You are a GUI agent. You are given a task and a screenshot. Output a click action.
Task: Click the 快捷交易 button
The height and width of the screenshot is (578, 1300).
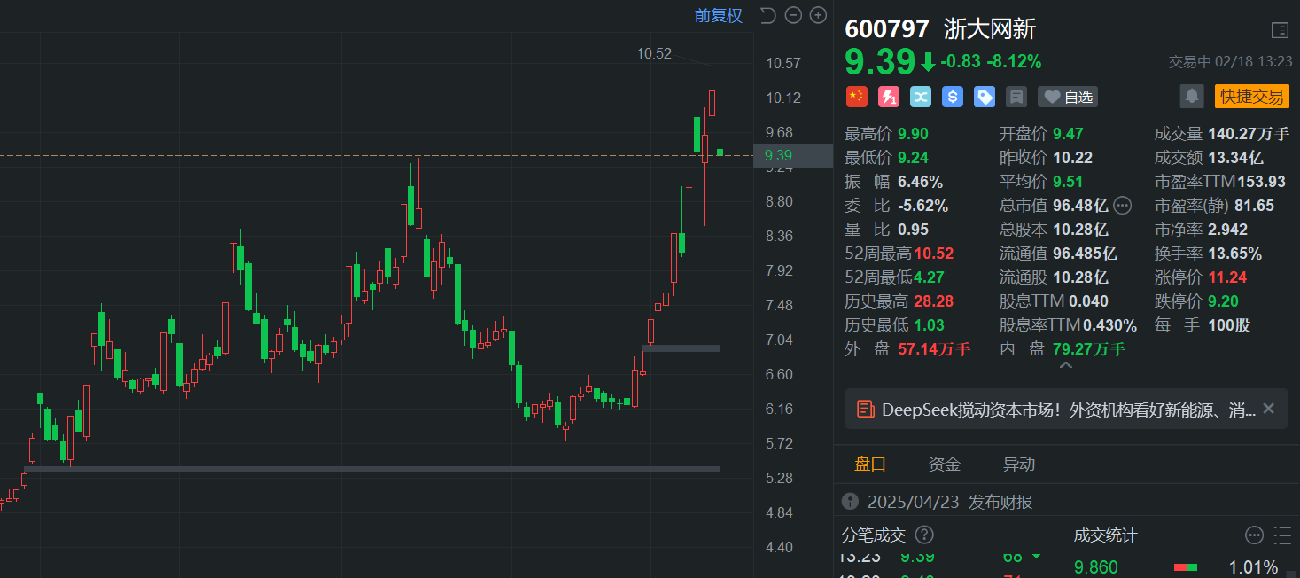pos(1251,97)
